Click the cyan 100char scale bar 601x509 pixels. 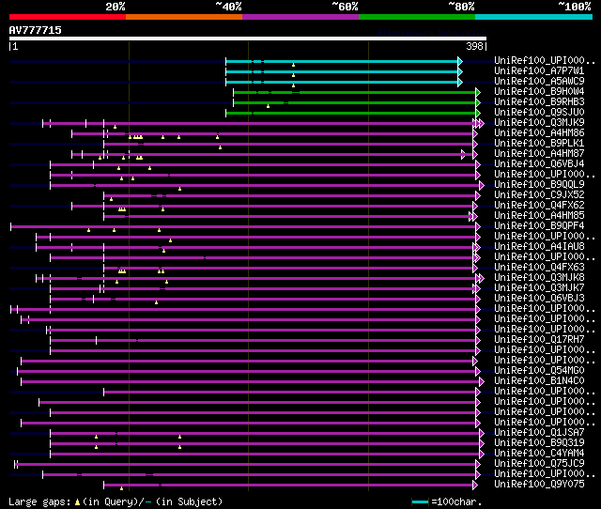click(x=420, y=501)
